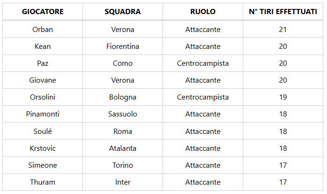Click the Orban player cell
This screenshot has width=327, height=194.
pyautogui.click(x=43, y=29)
